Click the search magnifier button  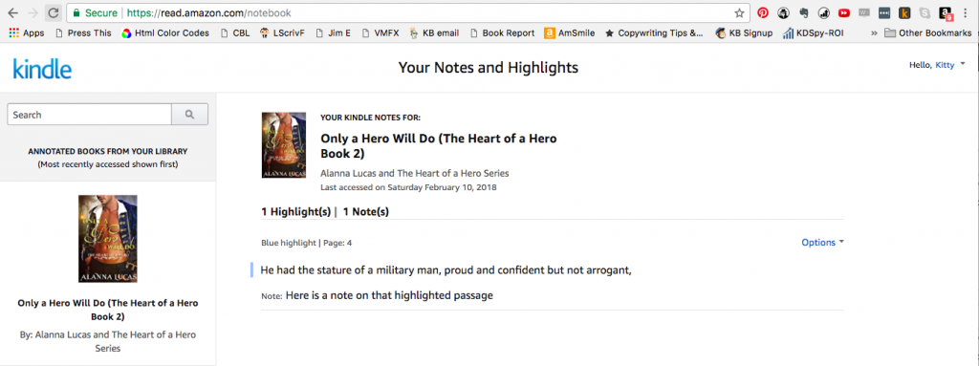190,115
